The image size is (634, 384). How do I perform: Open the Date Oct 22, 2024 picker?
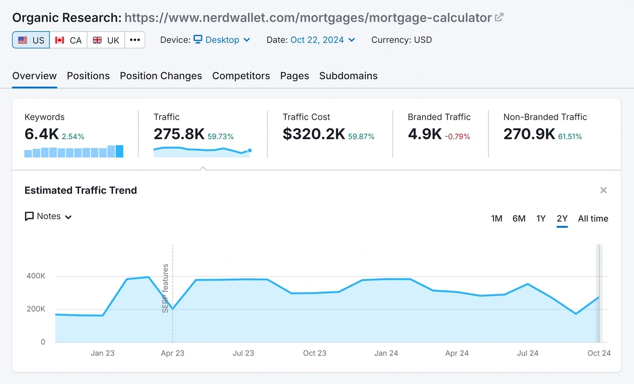(x=323, y=40)
